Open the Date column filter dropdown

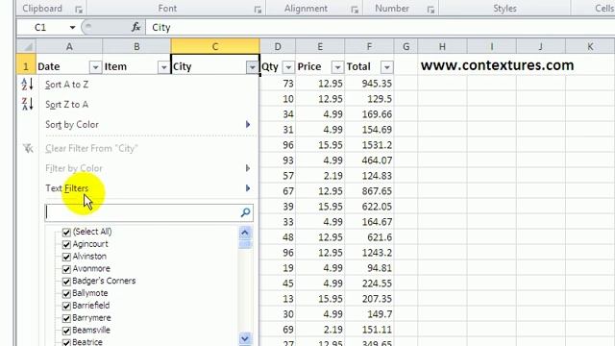click(x=95, y=67)
